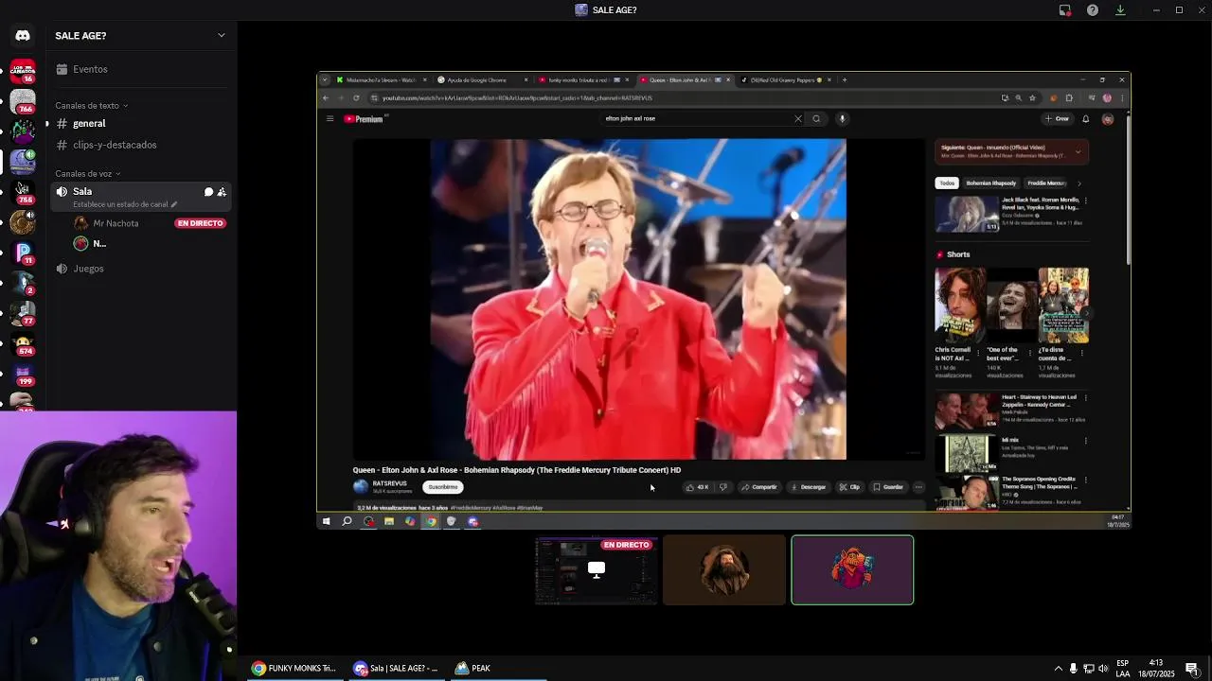
Task: Click the Crear button on YouTube
Action: [1057, 119]
